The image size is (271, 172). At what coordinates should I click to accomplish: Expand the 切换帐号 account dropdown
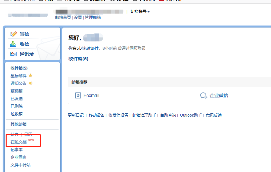click(x=140, y=12)
